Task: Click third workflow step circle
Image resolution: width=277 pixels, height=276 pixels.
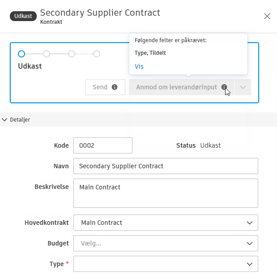Action: tap(72, 54)
